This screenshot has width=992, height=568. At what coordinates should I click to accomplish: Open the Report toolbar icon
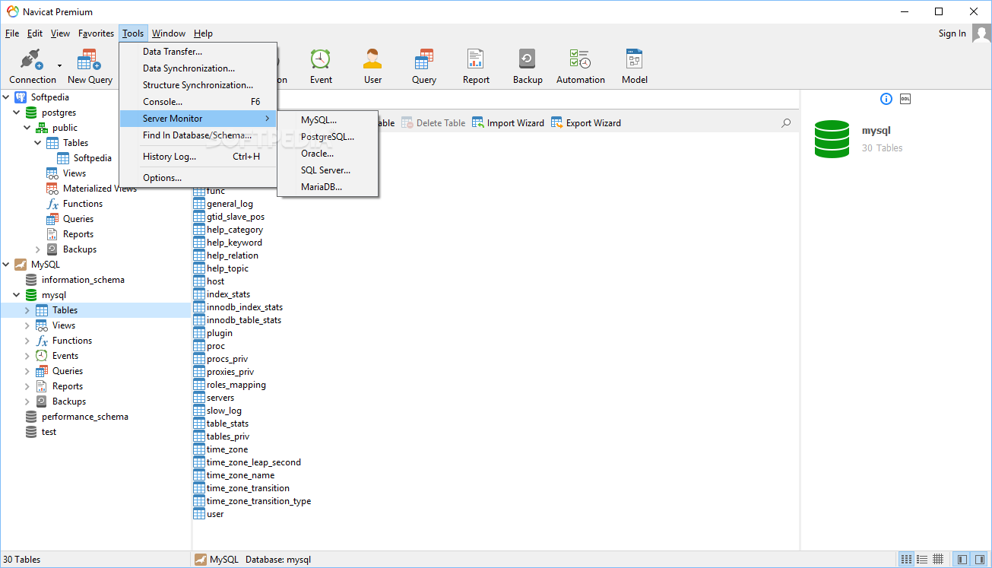476,66
